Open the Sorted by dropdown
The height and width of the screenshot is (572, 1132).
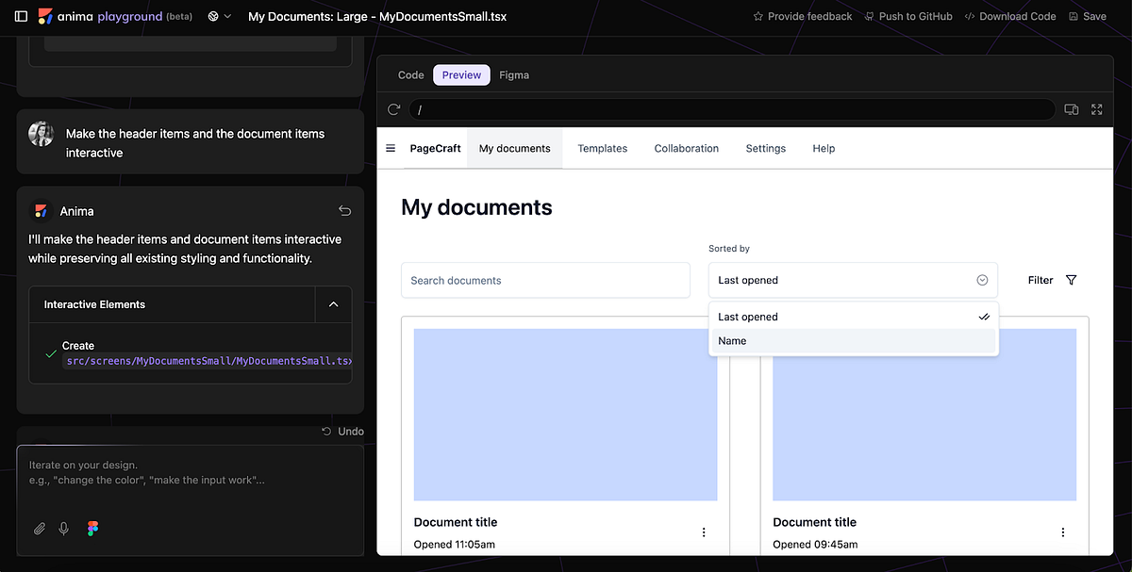pos(852,280)
